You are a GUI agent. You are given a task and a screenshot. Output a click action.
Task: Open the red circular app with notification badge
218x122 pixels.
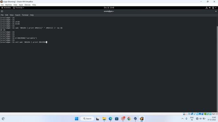[123, 119]
